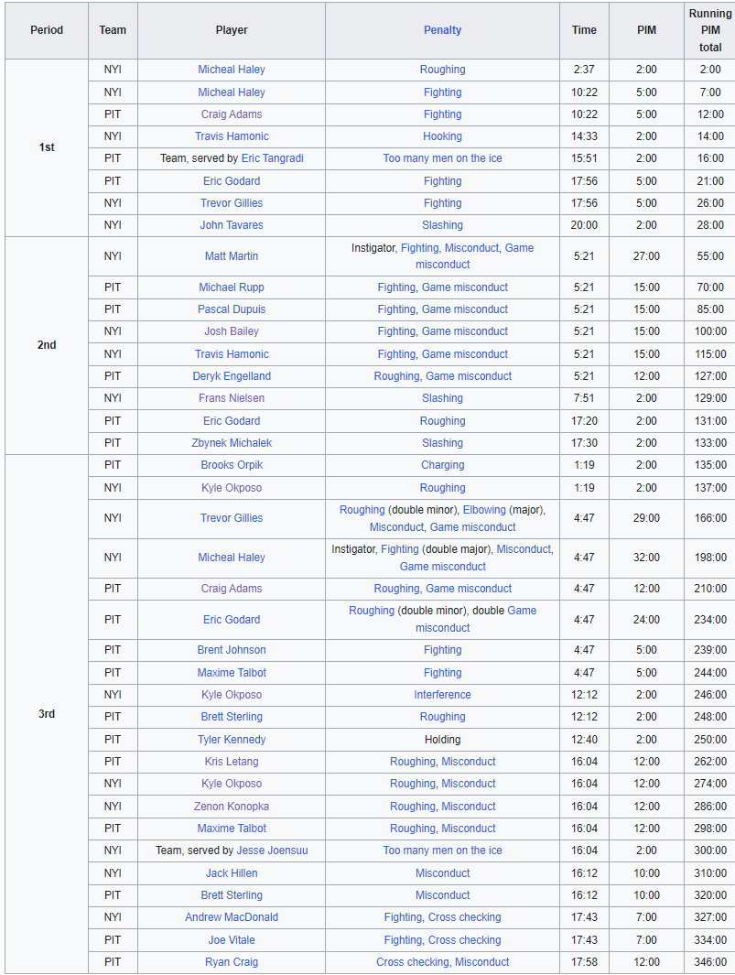Open the Penalty column header link
Screen dimensions: 735x975
[442, 30]
